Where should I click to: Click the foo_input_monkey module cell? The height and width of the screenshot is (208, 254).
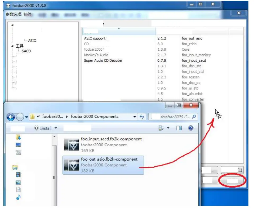196,55
